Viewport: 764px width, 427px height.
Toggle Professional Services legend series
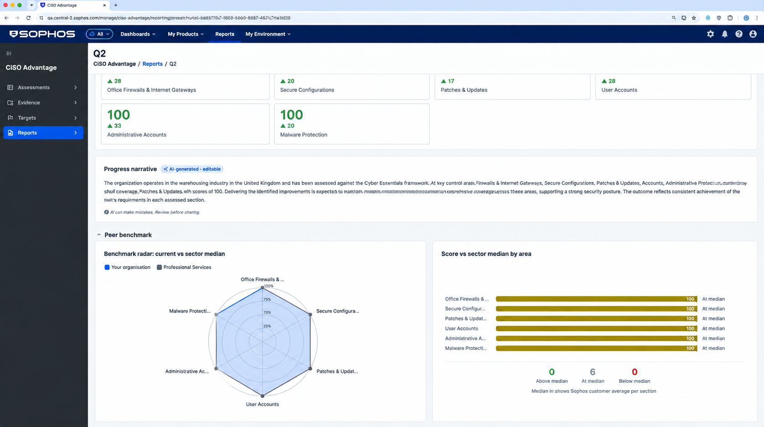184,267
